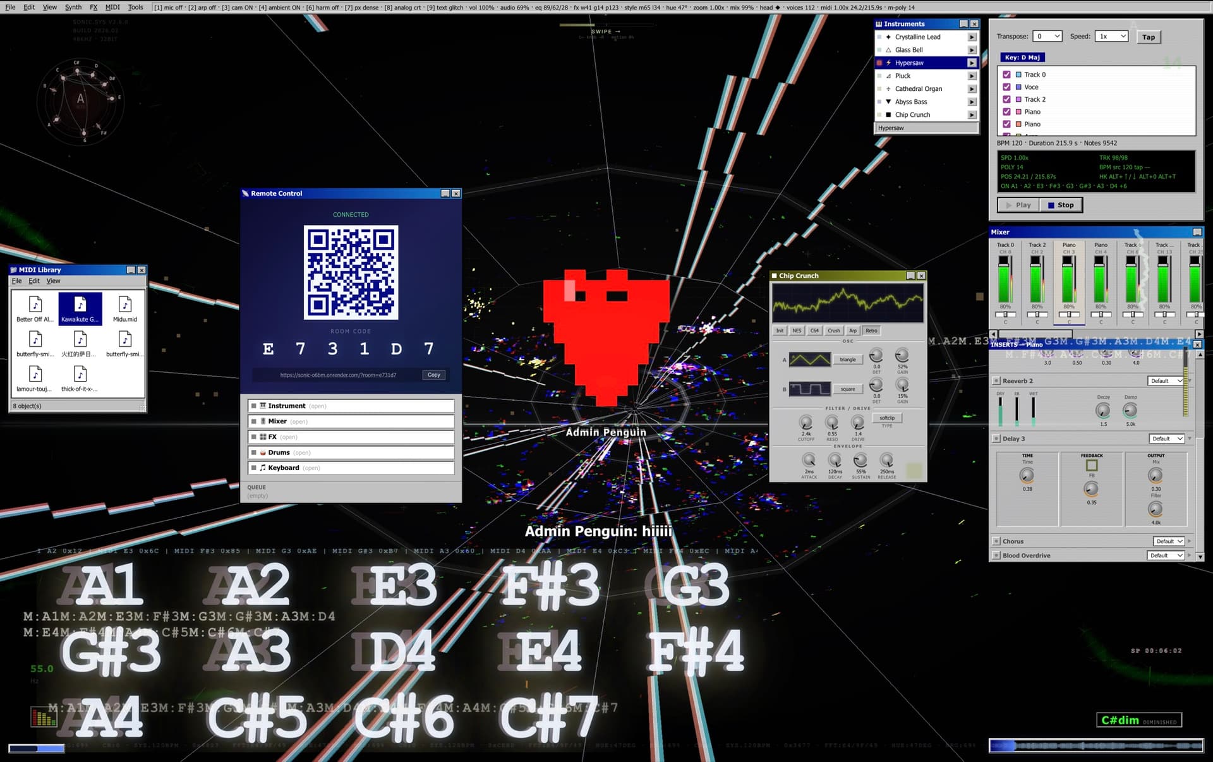Click the Chip Crunch entry in Instruments list
This screenshot has height=762, width=1213.
click(x=914, y=114)
